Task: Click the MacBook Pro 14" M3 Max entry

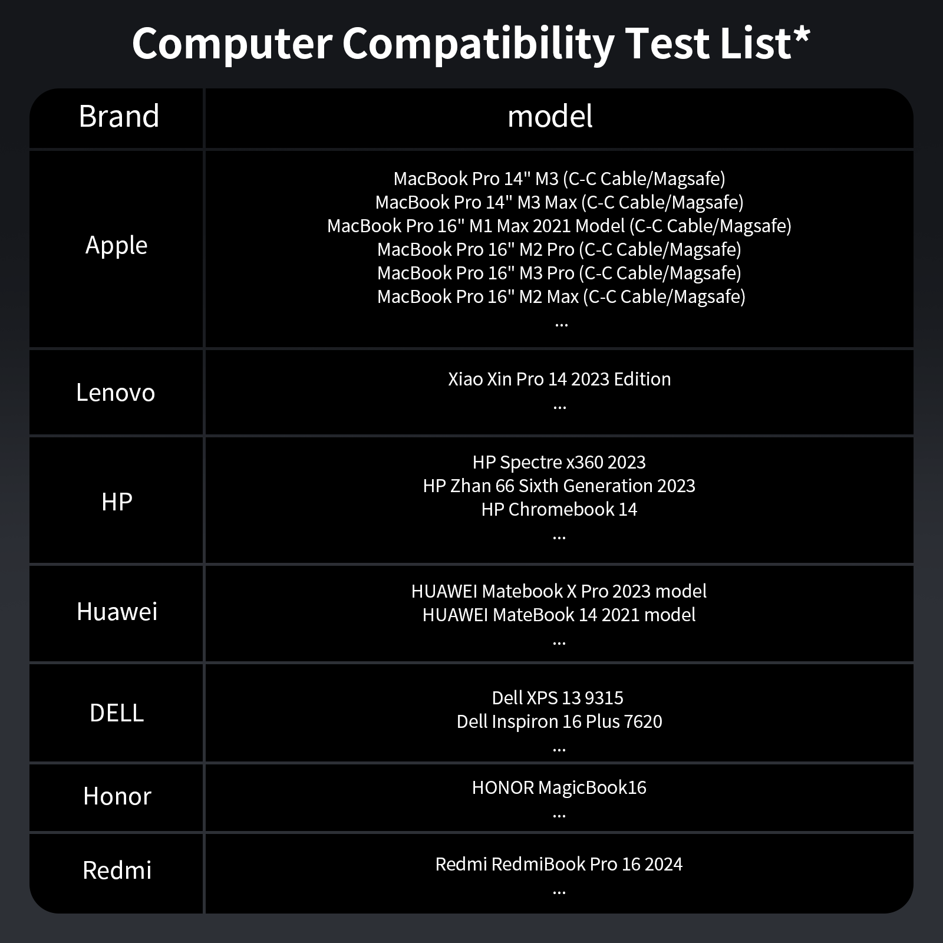Action: [559, 202]
